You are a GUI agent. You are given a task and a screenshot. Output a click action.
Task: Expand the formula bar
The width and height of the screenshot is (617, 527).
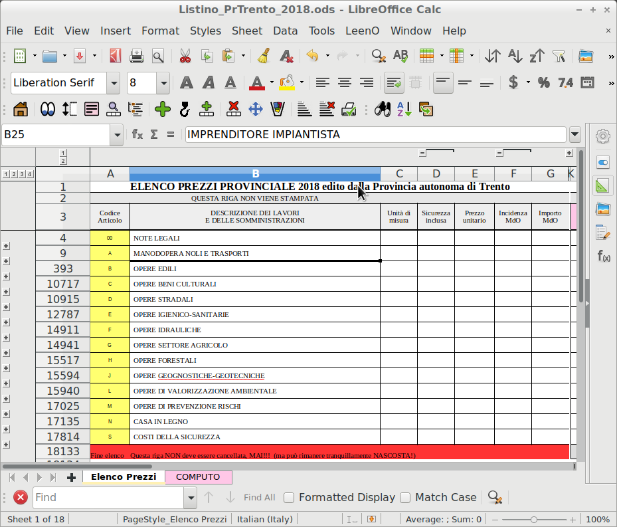[x=574, y=134]
